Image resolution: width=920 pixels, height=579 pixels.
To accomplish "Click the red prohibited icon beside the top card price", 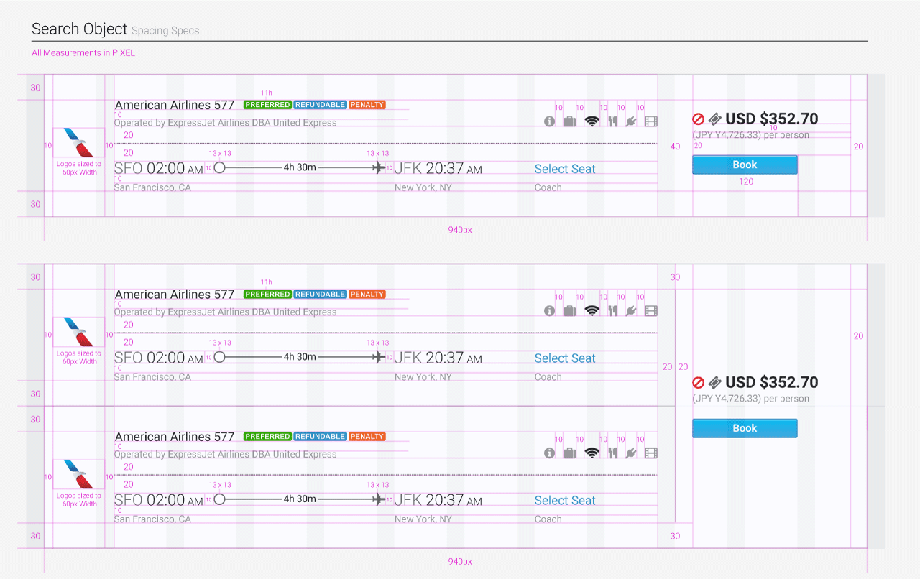I will [698, 119].
